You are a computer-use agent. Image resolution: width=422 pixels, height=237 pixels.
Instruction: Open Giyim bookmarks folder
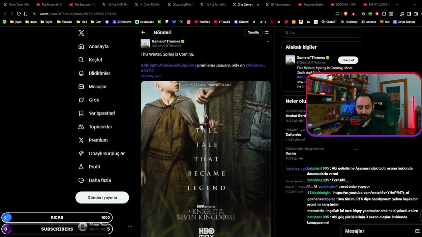(x=46, y=22)
